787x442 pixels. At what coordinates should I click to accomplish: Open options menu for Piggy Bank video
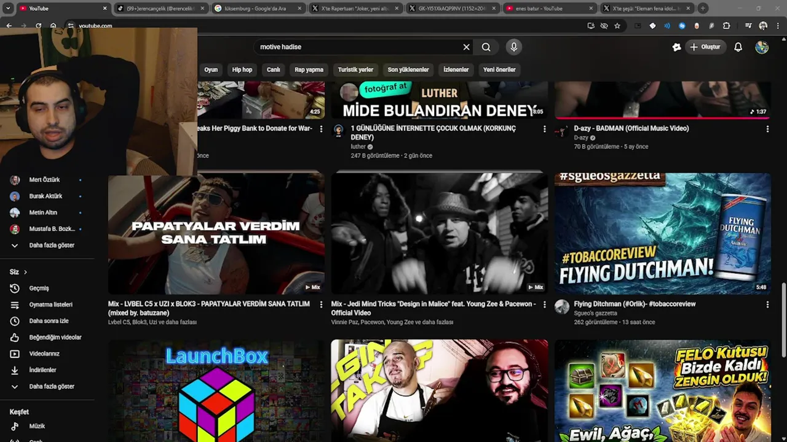321,129
